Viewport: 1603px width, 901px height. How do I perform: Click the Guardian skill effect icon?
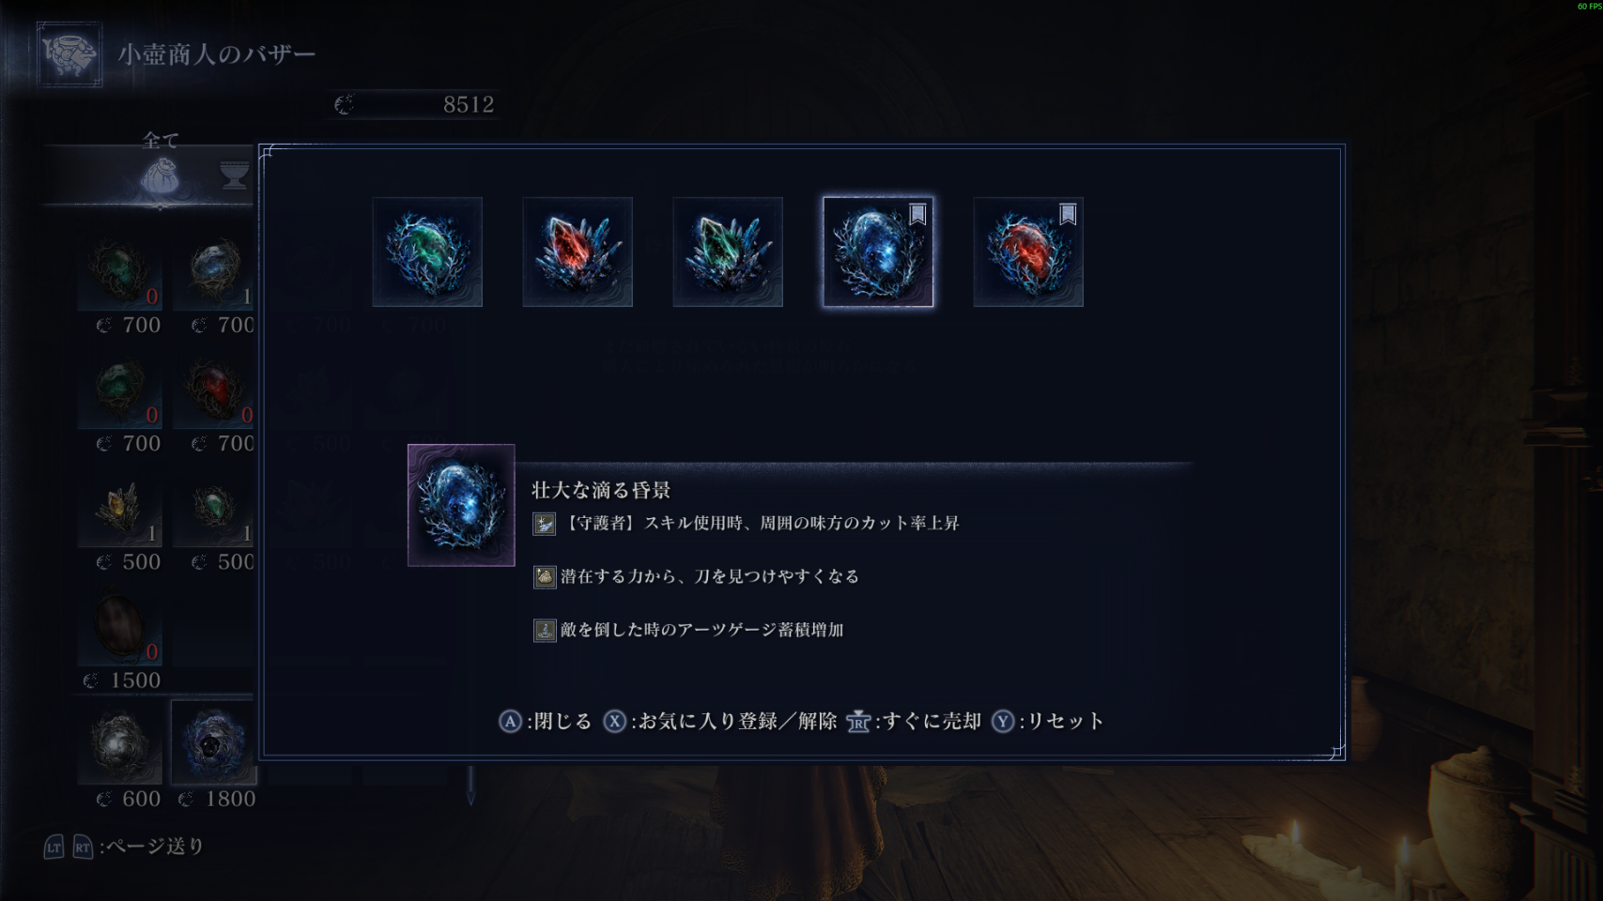tap(545, 524)
